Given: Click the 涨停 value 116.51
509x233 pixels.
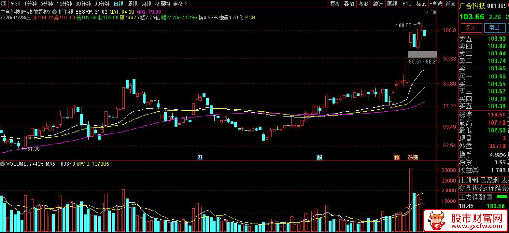Looking at the screenshot, I should click(x=497, y=114).
